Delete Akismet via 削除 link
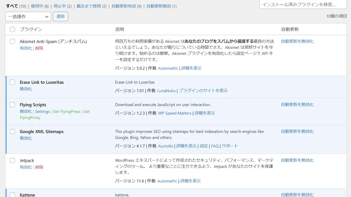Image resolution: width=351 pixels, height=197 pixels. (x=39, y=48)
